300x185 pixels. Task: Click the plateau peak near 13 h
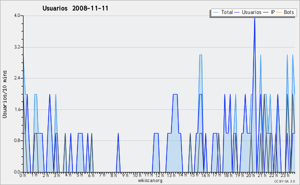175,94
